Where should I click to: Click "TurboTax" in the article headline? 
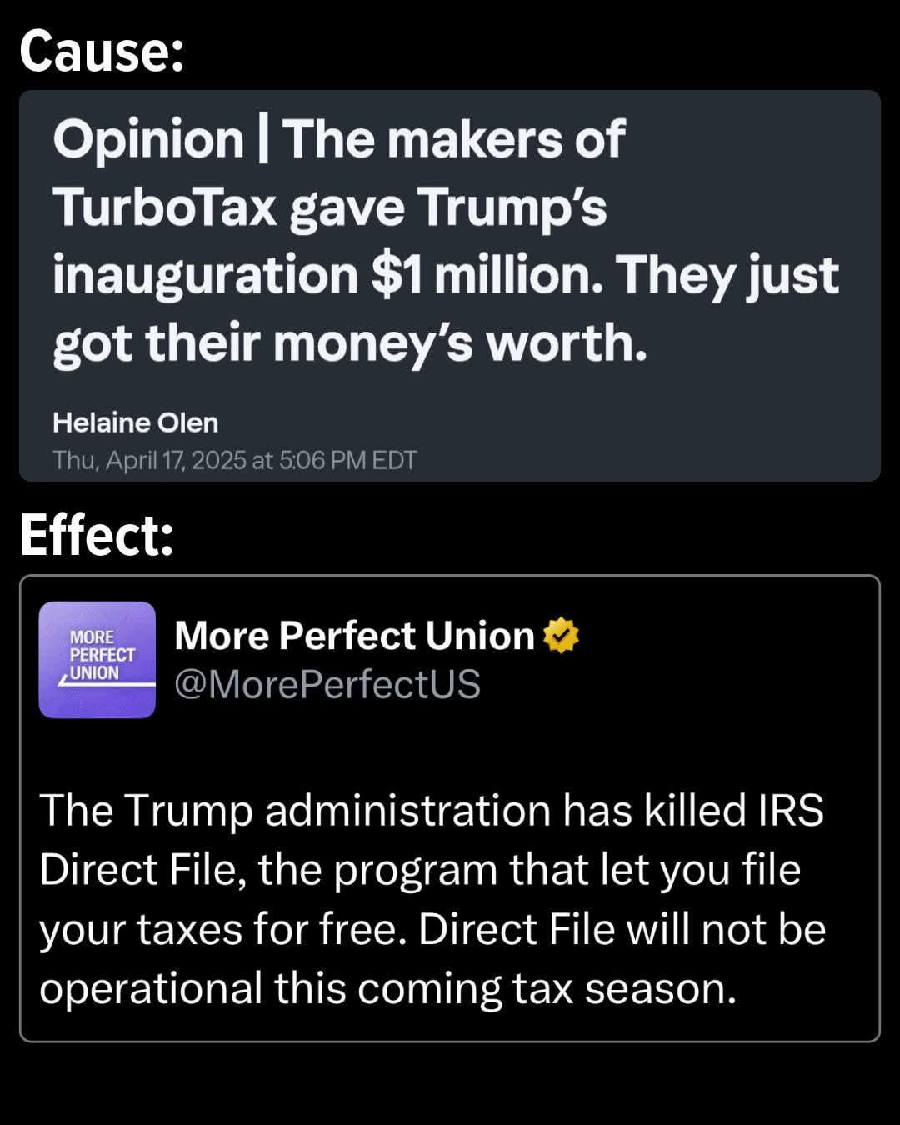[x=164, y=207]
